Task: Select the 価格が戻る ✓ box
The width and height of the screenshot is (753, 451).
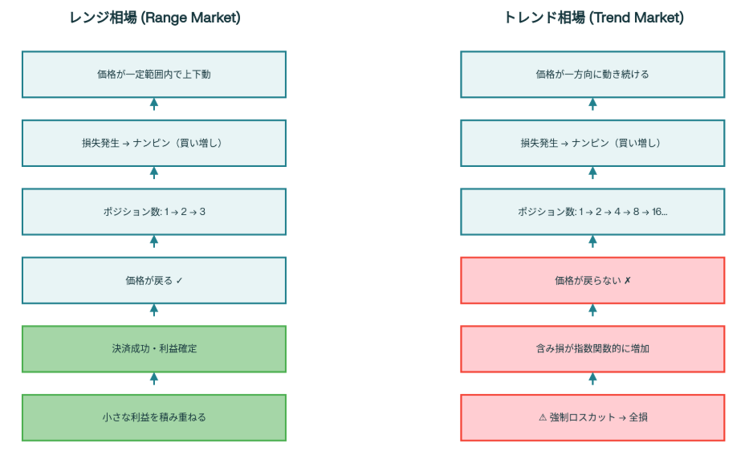Action: click(x=154, y=281)
